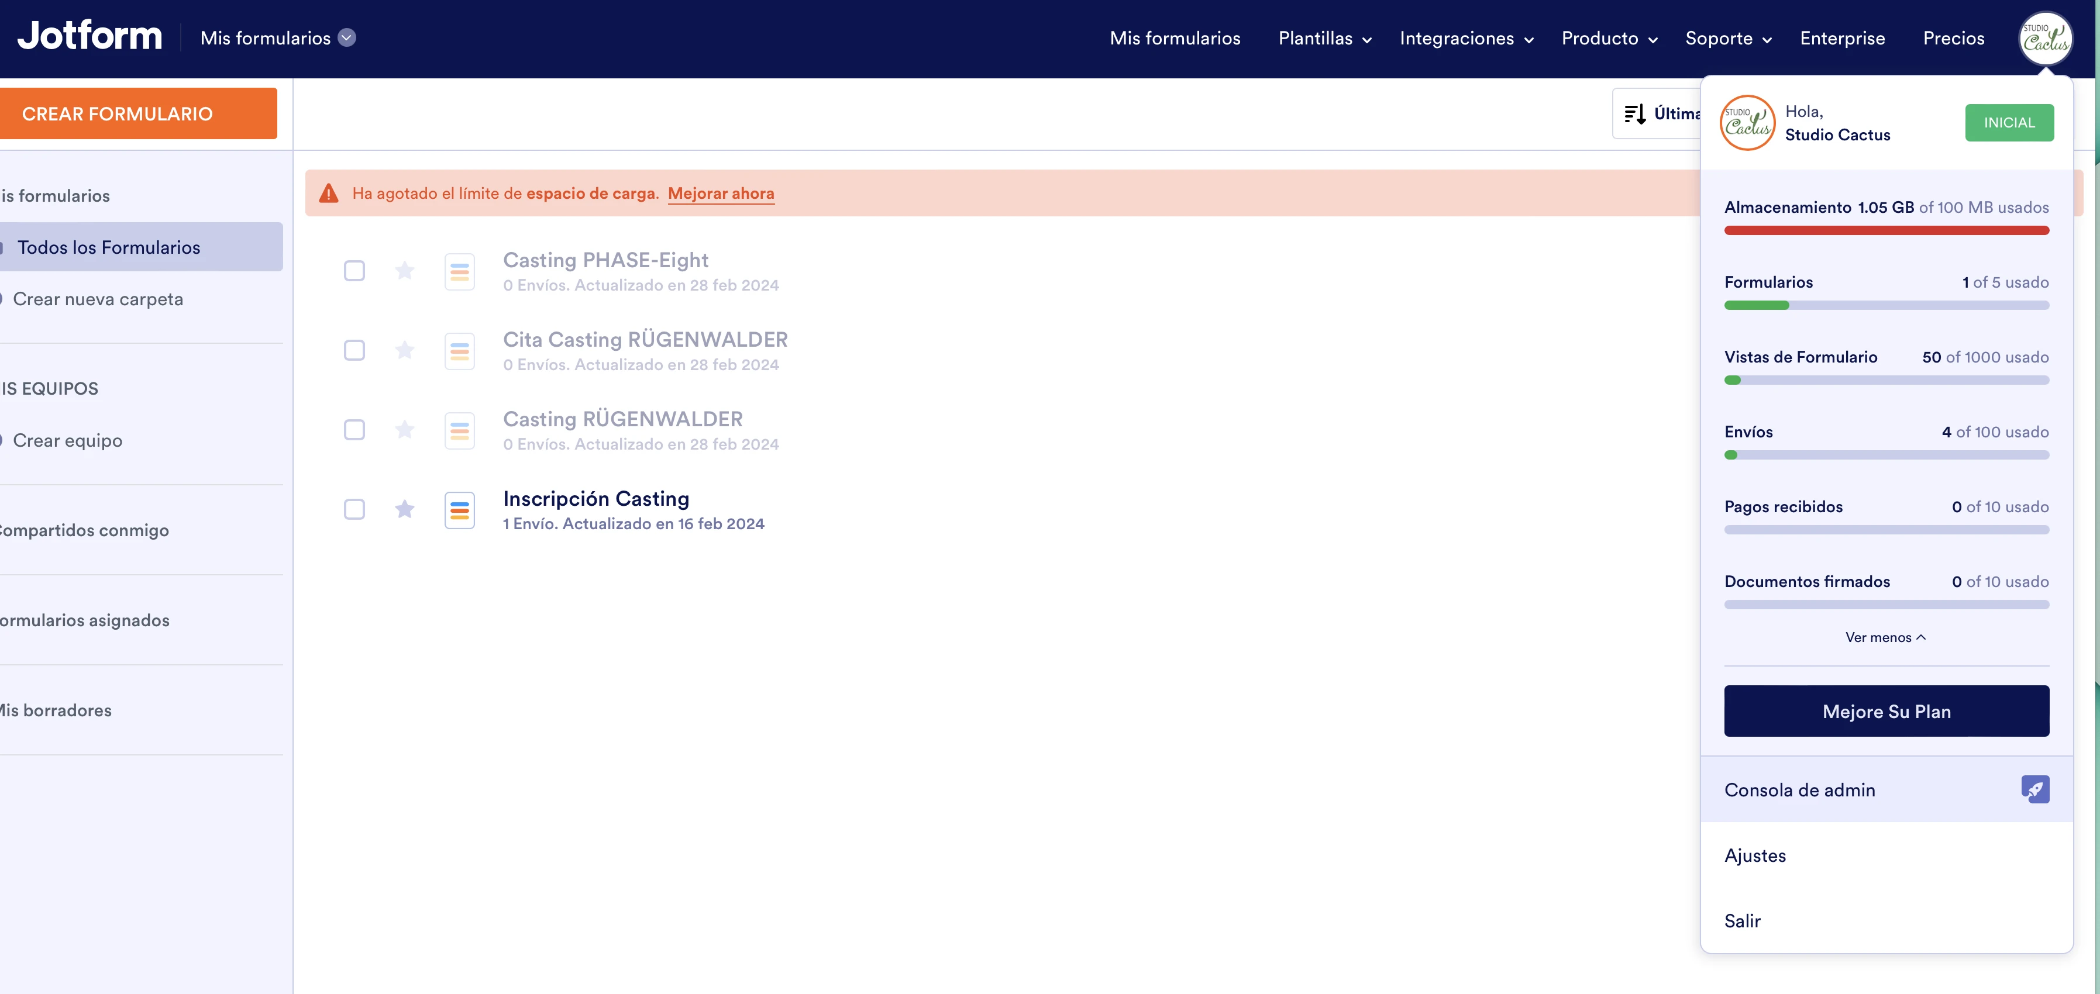Select the Cita Casting RÜGENWALDER checkbox
The height and width of the screenshot is (994, 2100).
pyautogui.click(x=354, y=350)
